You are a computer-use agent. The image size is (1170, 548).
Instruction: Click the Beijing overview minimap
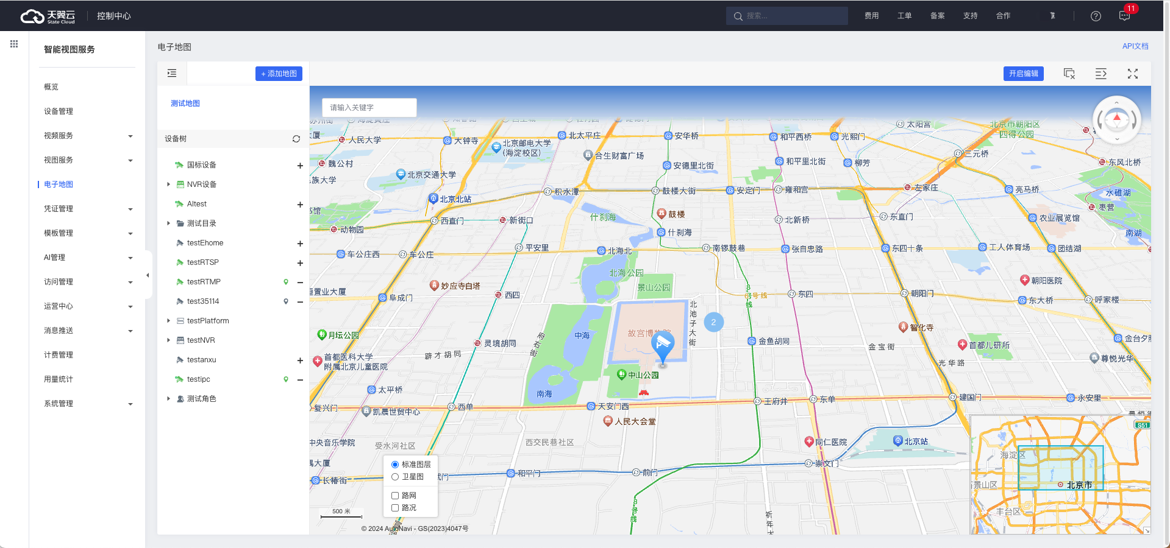coord(1060,475)
